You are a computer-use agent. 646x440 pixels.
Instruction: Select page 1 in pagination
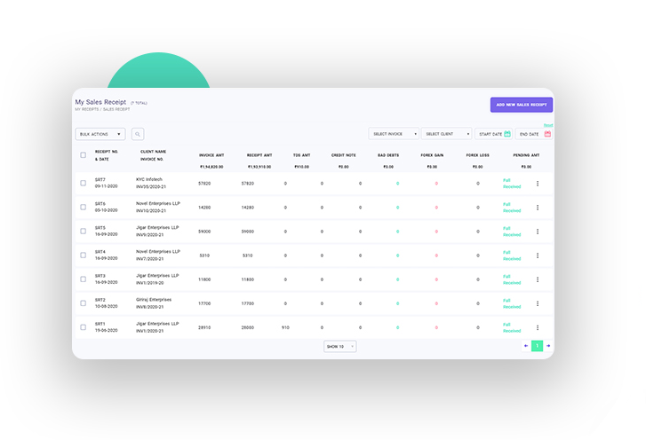(537, 346)
